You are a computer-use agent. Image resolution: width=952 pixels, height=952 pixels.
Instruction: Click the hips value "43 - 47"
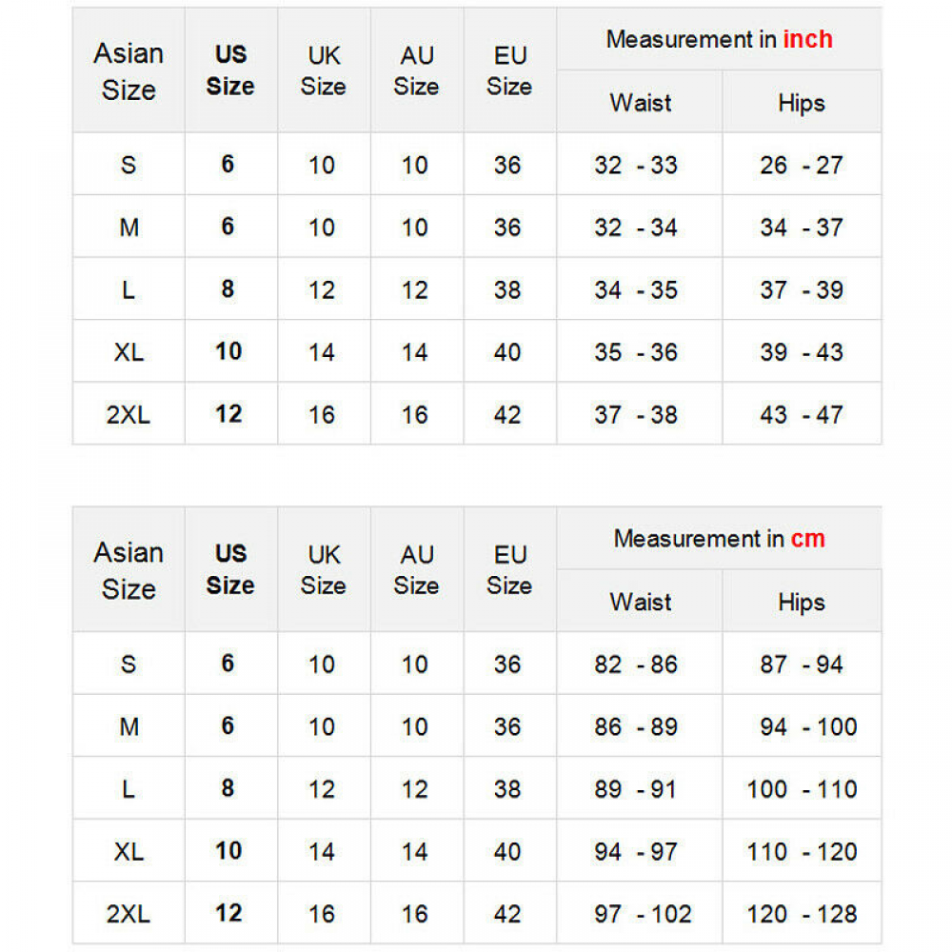(802, 415)
